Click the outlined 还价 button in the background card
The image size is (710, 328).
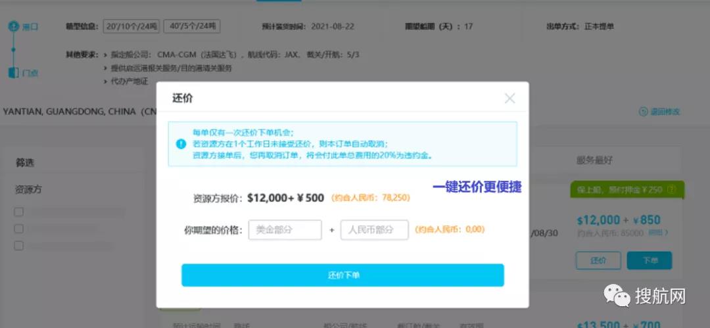[x=598, y=260]
